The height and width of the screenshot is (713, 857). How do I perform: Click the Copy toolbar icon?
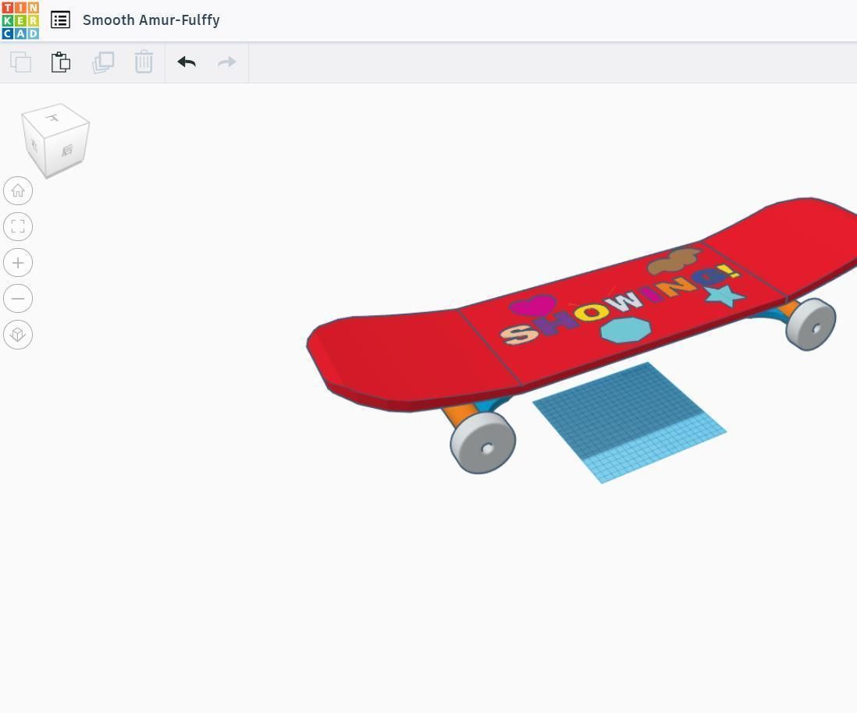(x=21, y=62)
